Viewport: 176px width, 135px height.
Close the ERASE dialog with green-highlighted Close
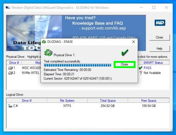(124, 65)
